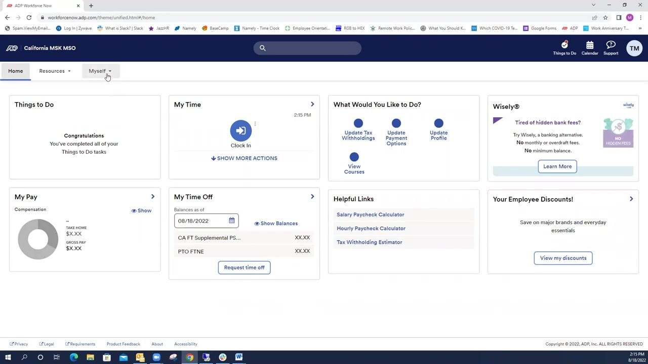This screenshot has width=648, height=364.
Task: Click the View Courses circle icon
Action: [354, 157]
